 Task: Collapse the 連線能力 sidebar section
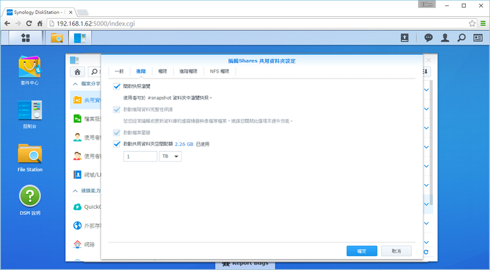[x=75, y=191]
